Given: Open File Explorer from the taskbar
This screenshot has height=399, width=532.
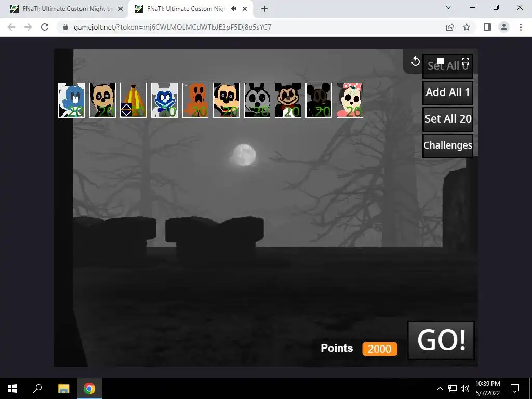Looking at the screenshot, I should (x=63, y=389).
